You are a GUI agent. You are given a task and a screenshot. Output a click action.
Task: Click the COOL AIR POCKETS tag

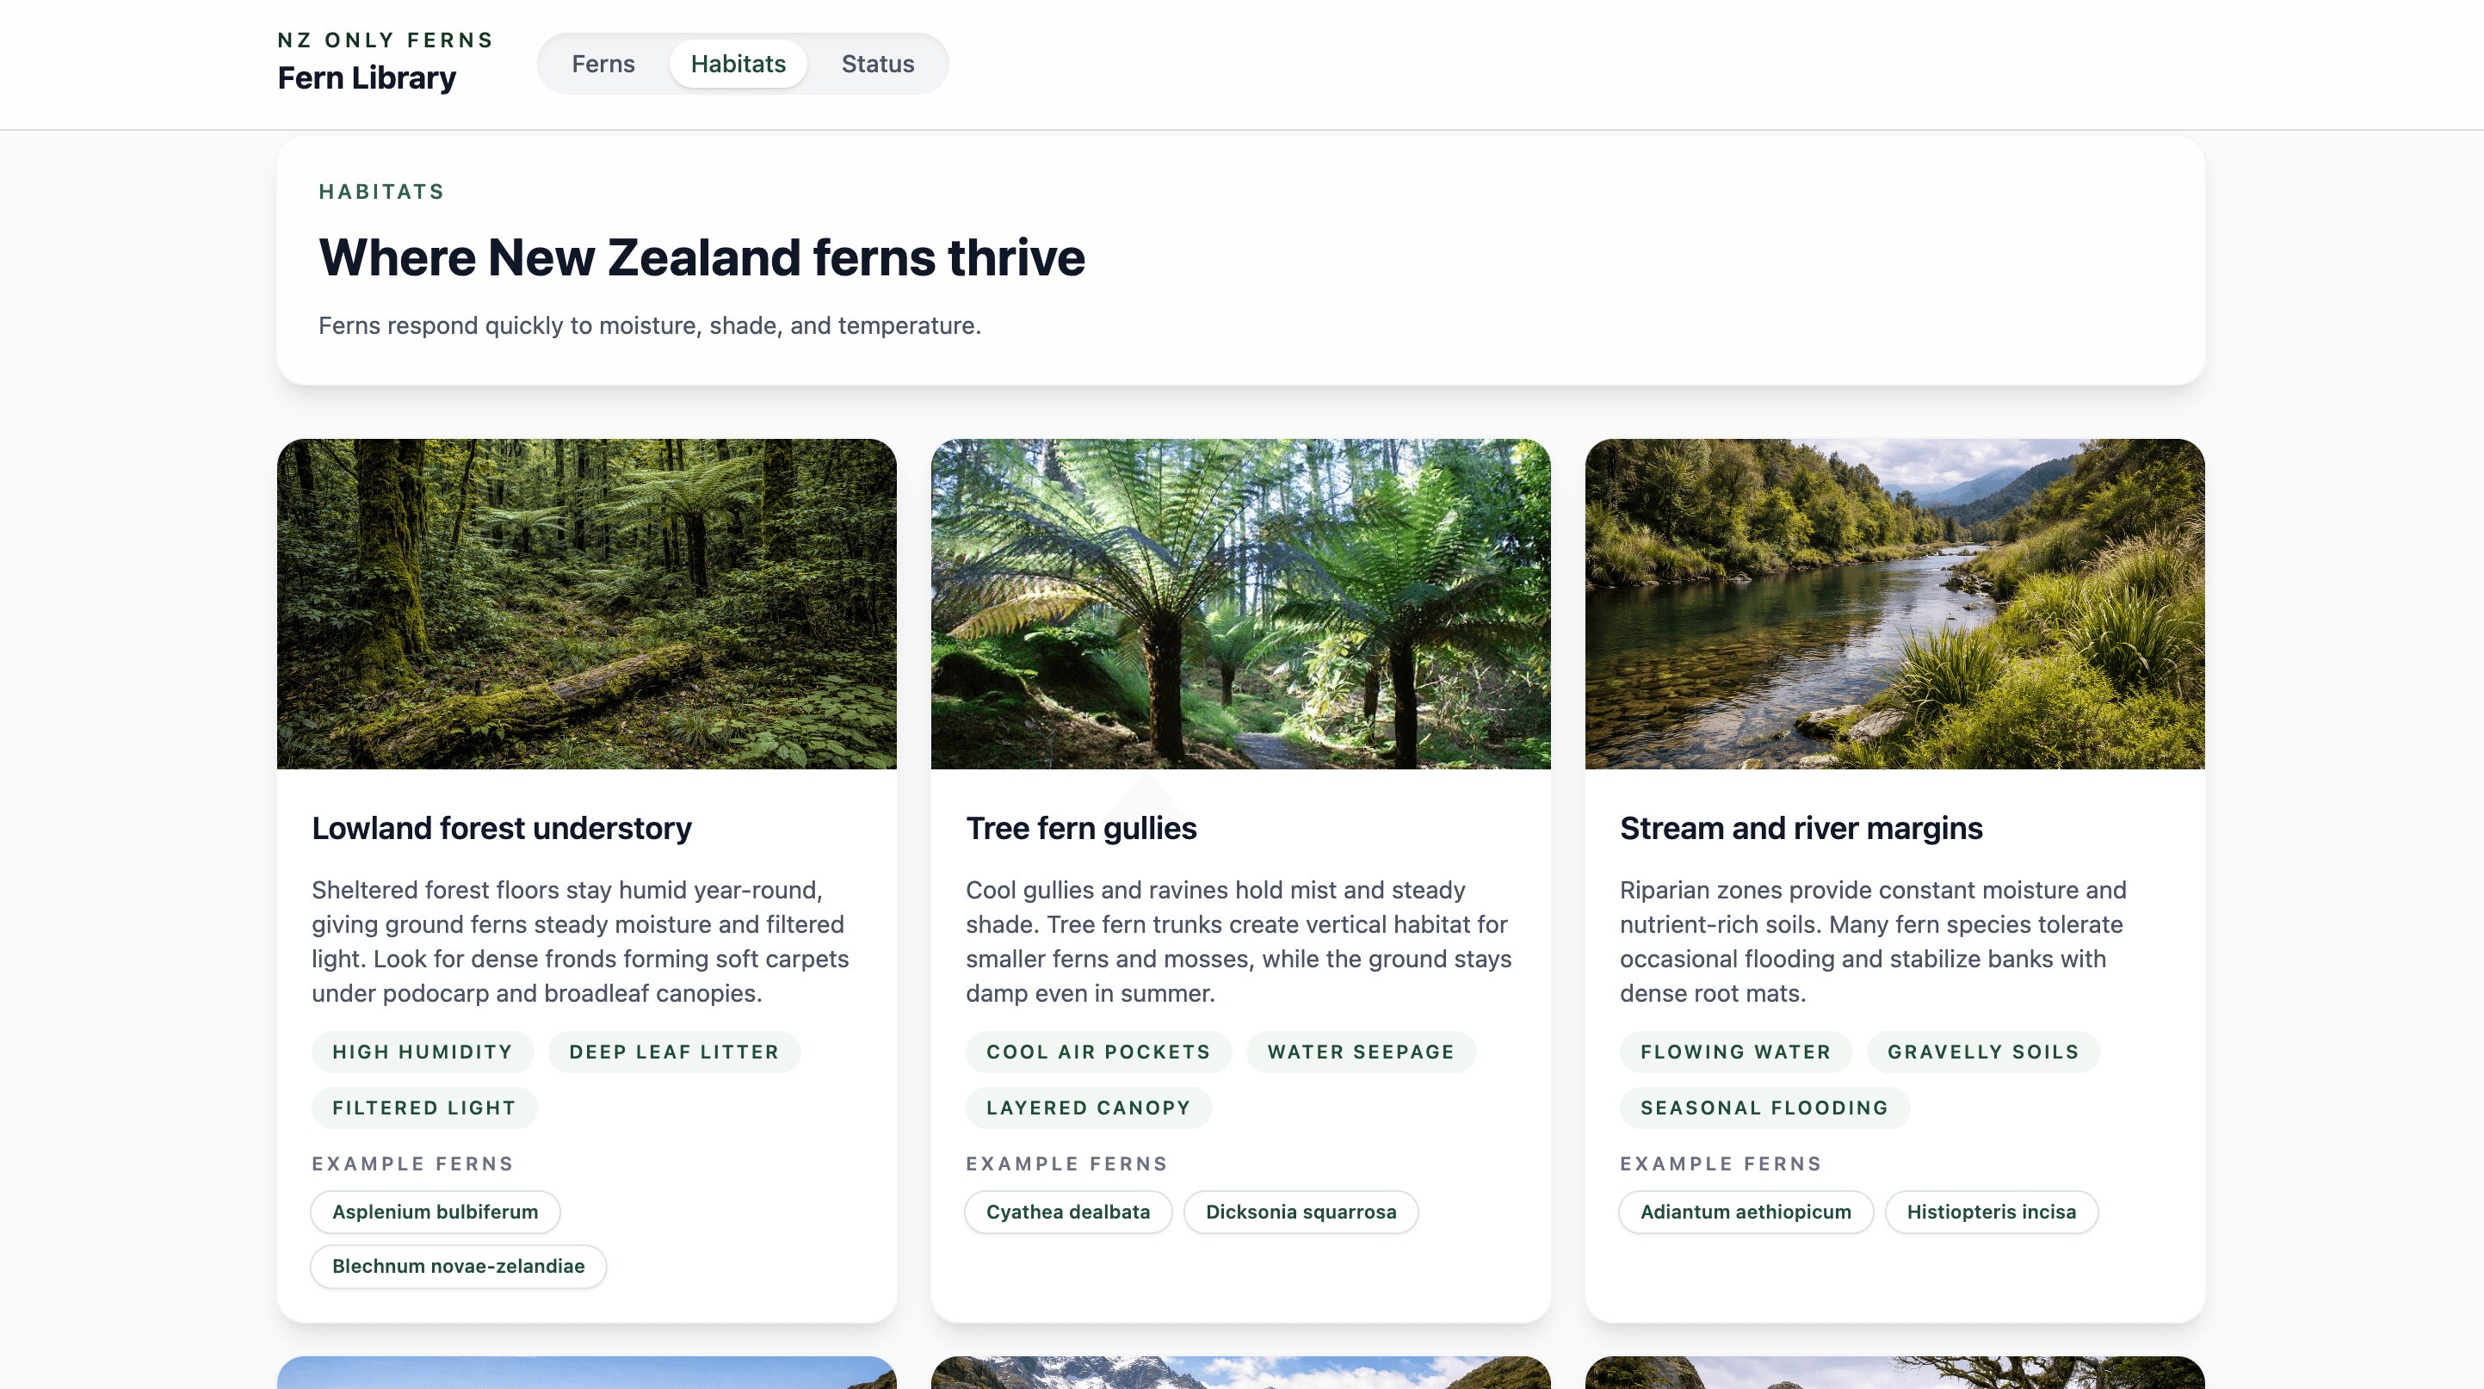(x=1097, y=1052)
